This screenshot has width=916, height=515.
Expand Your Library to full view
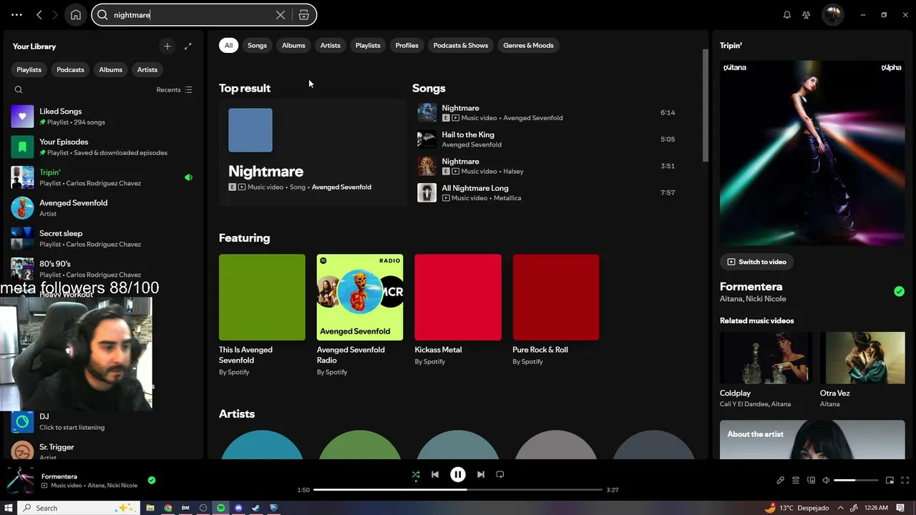tap(188, 46)
